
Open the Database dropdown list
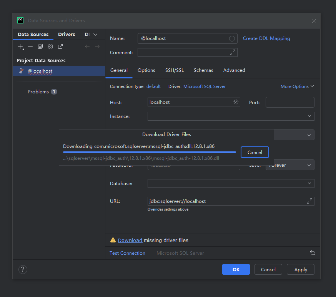tap(309, 184)
